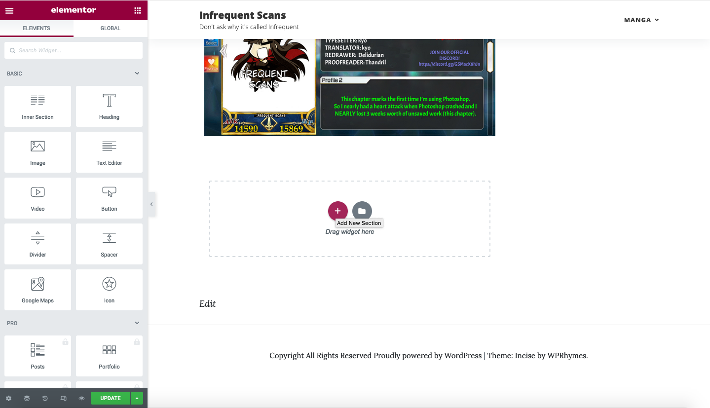Click the gray Add Template folder button

pos(362,211)
